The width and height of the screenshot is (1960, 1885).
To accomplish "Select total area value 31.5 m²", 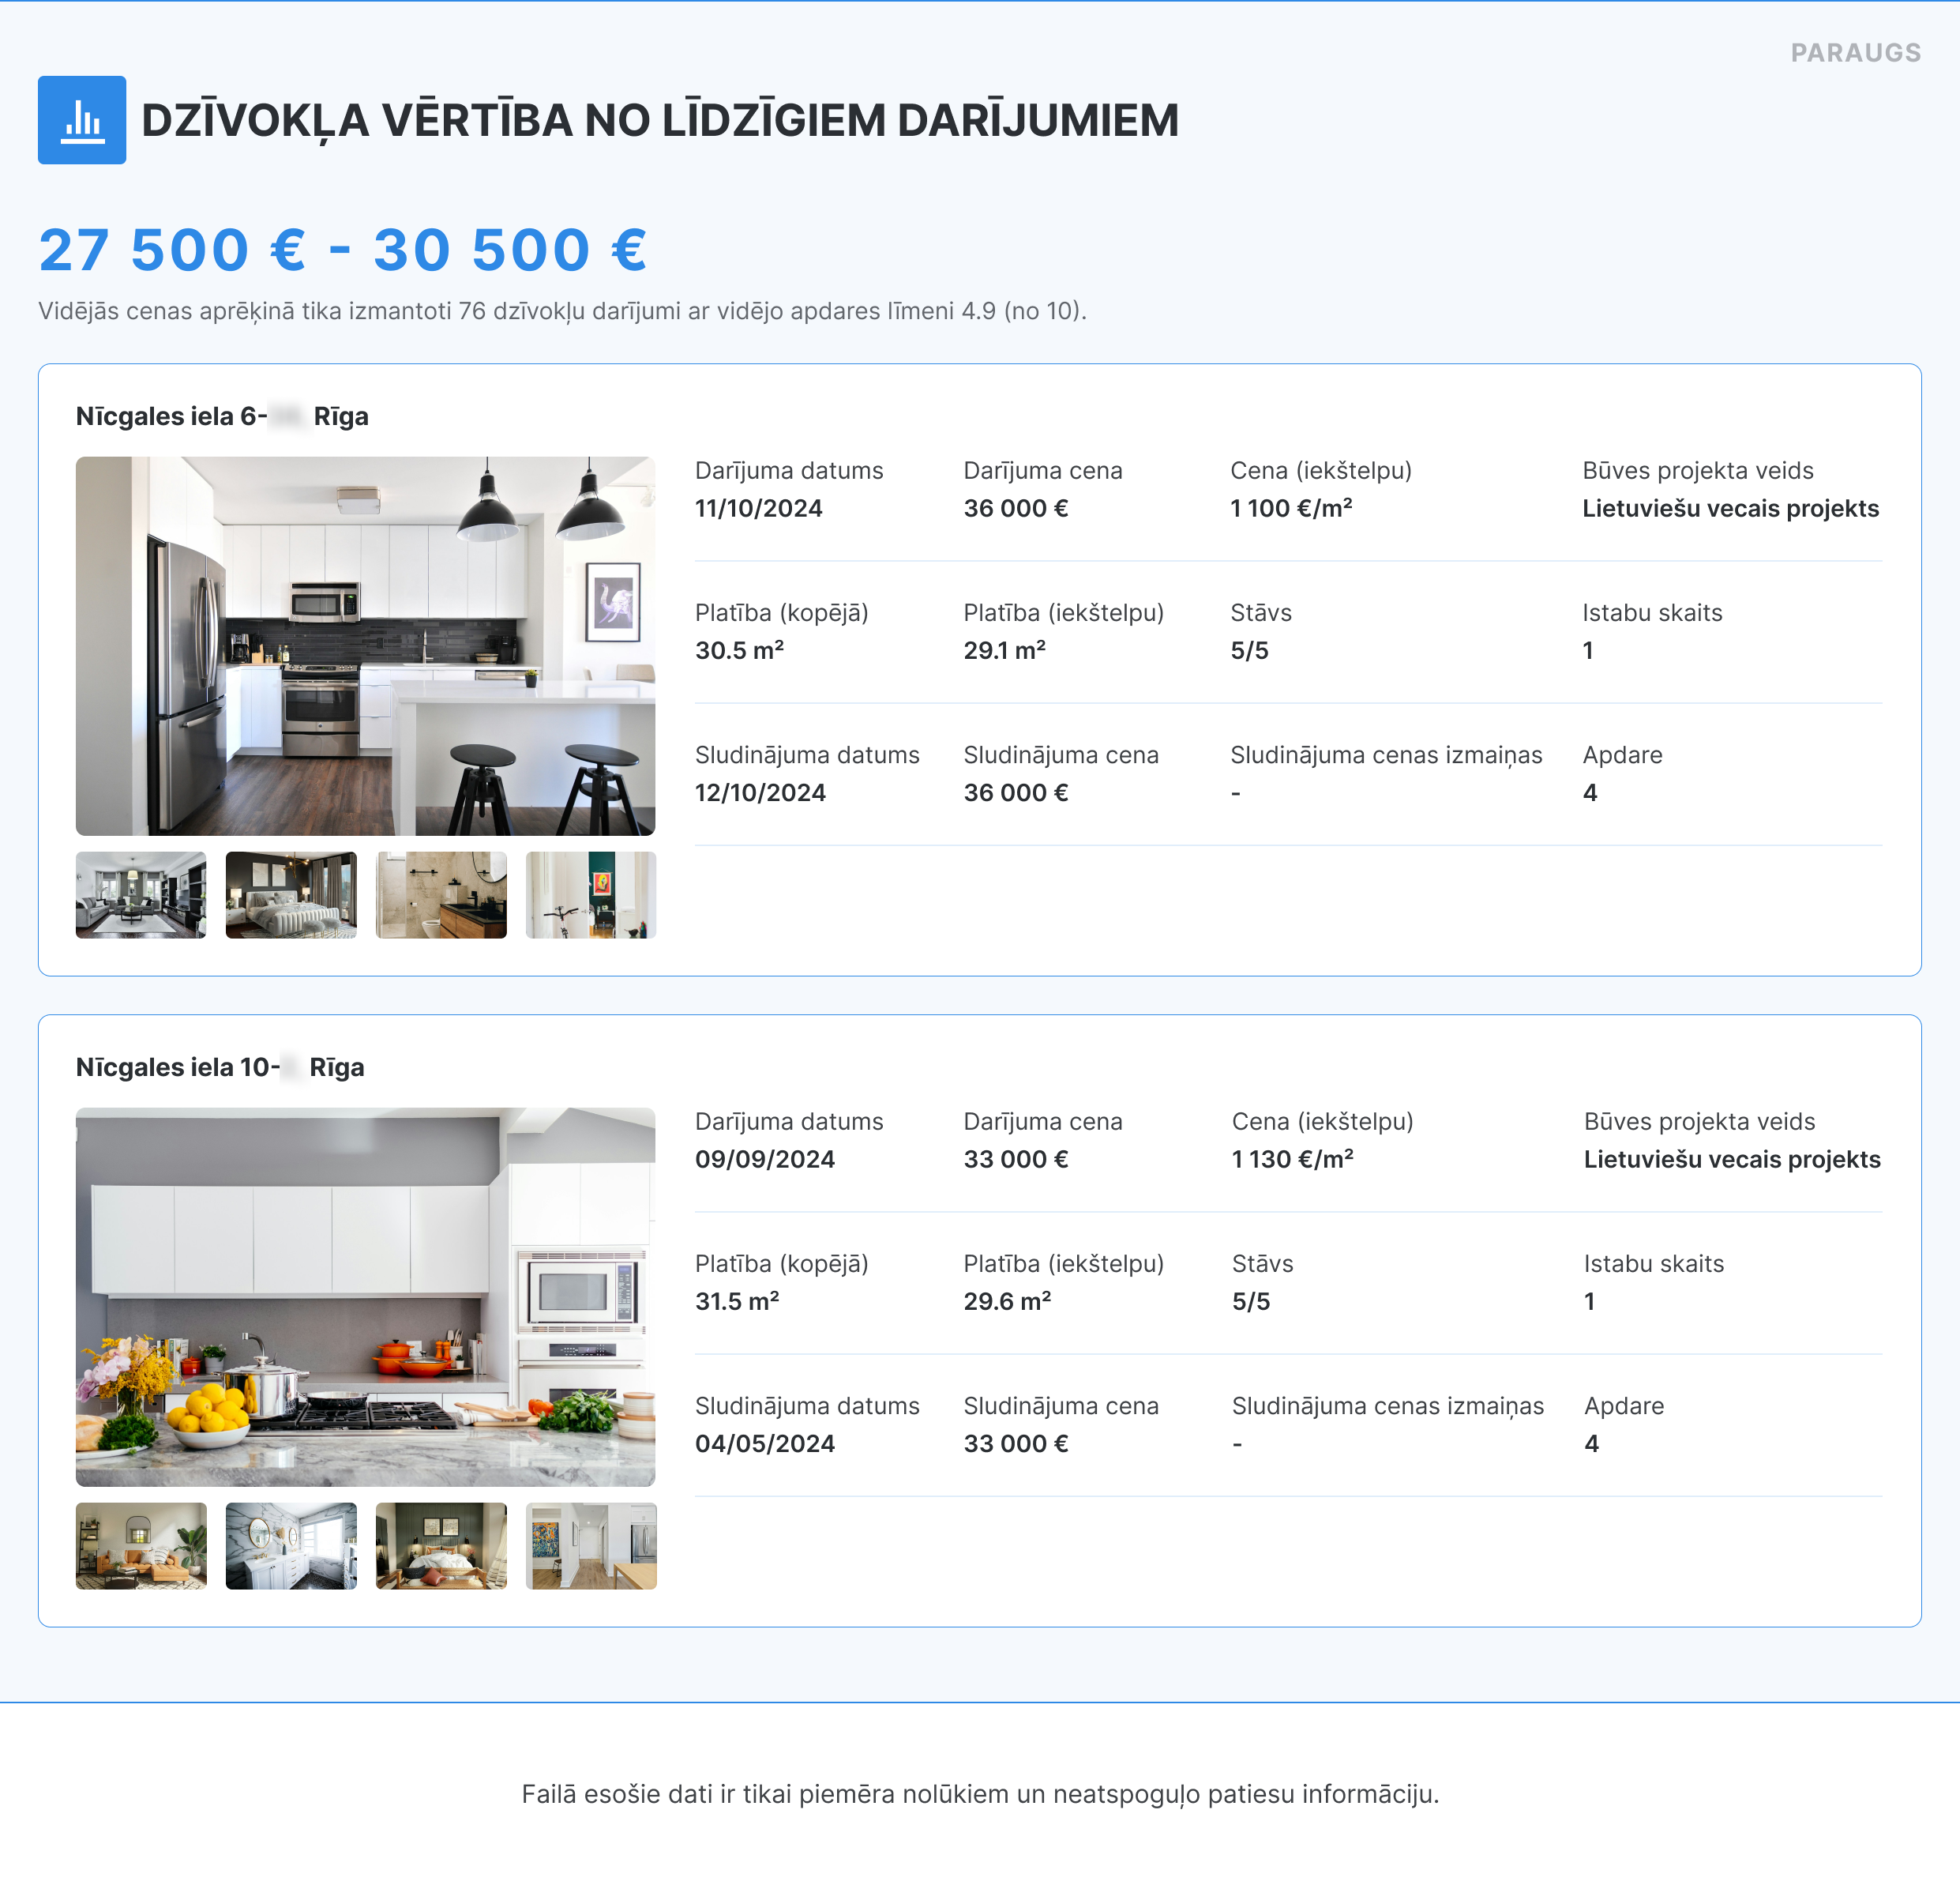I will [x=737, y=1302].
